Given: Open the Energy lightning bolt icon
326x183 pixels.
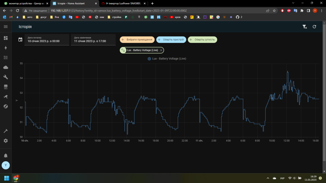Looking at the screenshot, I should coord(6,48).
